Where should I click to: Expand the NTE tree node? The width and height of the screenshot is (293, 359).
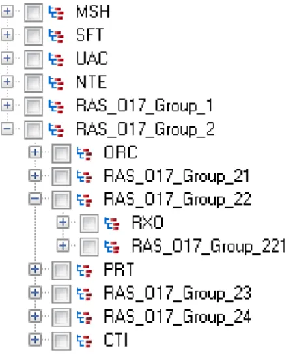[x=7, y=81]
